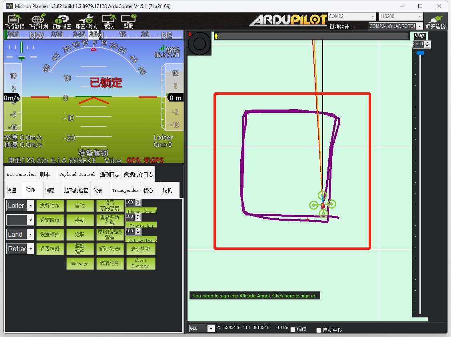
Task: Open the 初始设置 initial setup icon
Action: pos(62,22)
